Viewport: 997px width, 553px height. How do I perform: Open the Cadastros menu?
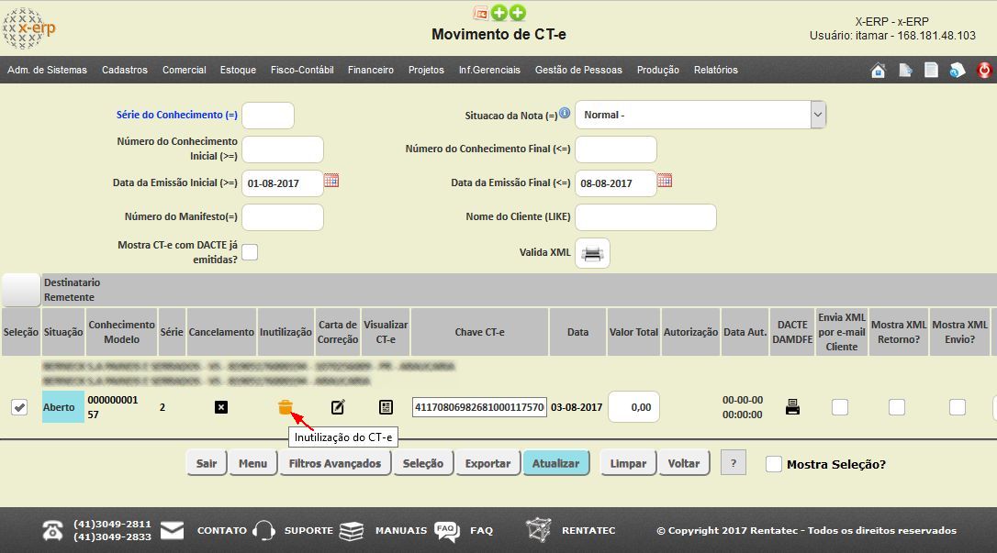pyautogui.click(x=125, y=70)
